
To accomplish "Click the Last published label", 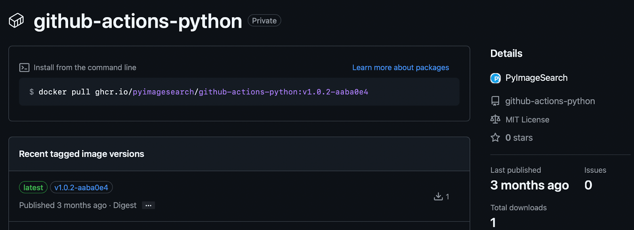I will click(x=516, y=170).
